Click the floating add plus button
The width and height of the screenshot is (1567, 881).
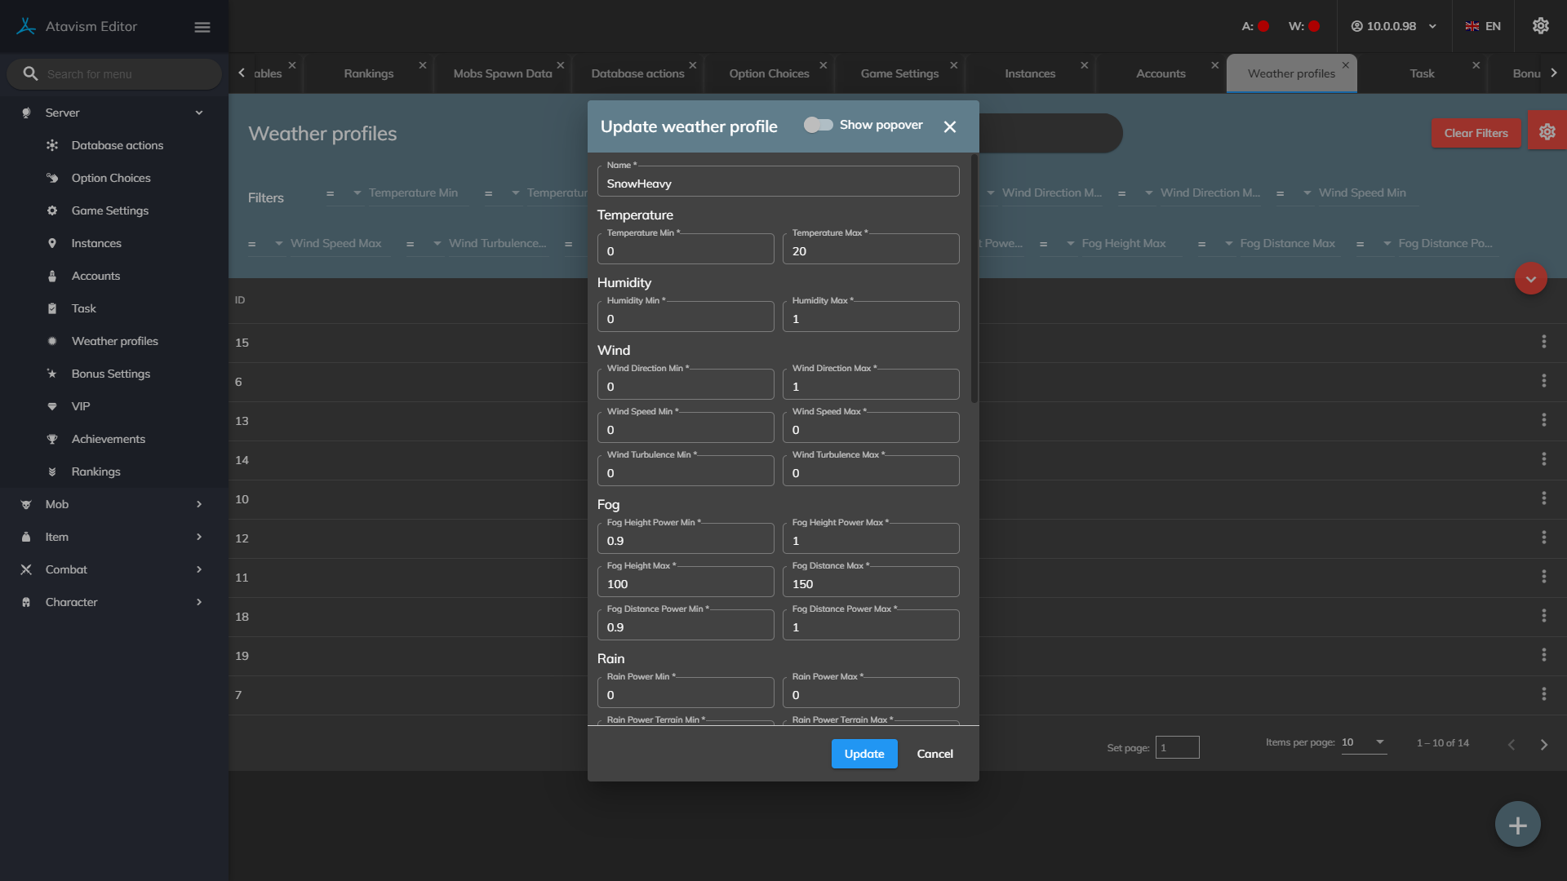click(x=1517, y=825)
